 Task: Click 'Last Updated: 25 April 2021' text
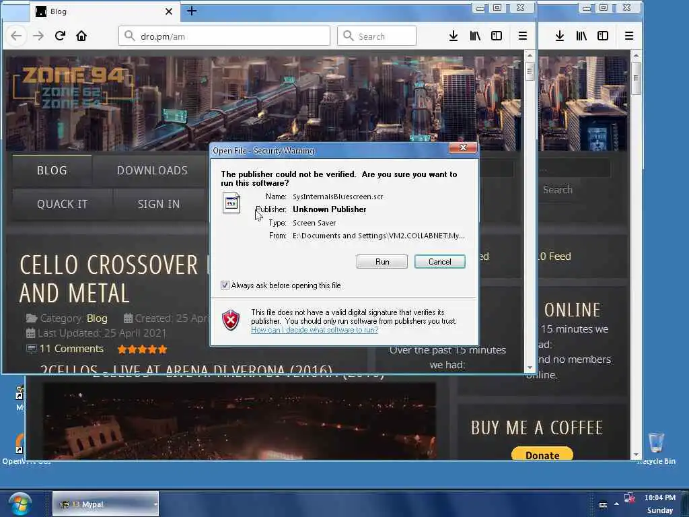(x=102, y=333)
